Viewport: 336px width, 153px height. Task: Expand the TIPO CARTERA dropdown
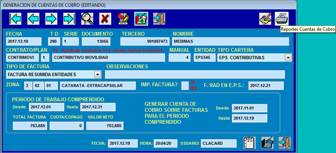(x=288, y=58)
